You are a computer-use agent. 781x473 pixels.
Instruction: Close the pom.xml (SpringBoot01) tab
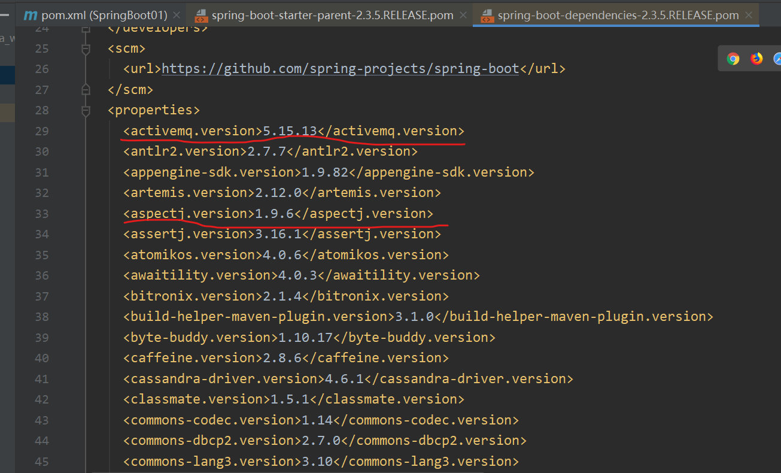[176, 15]
